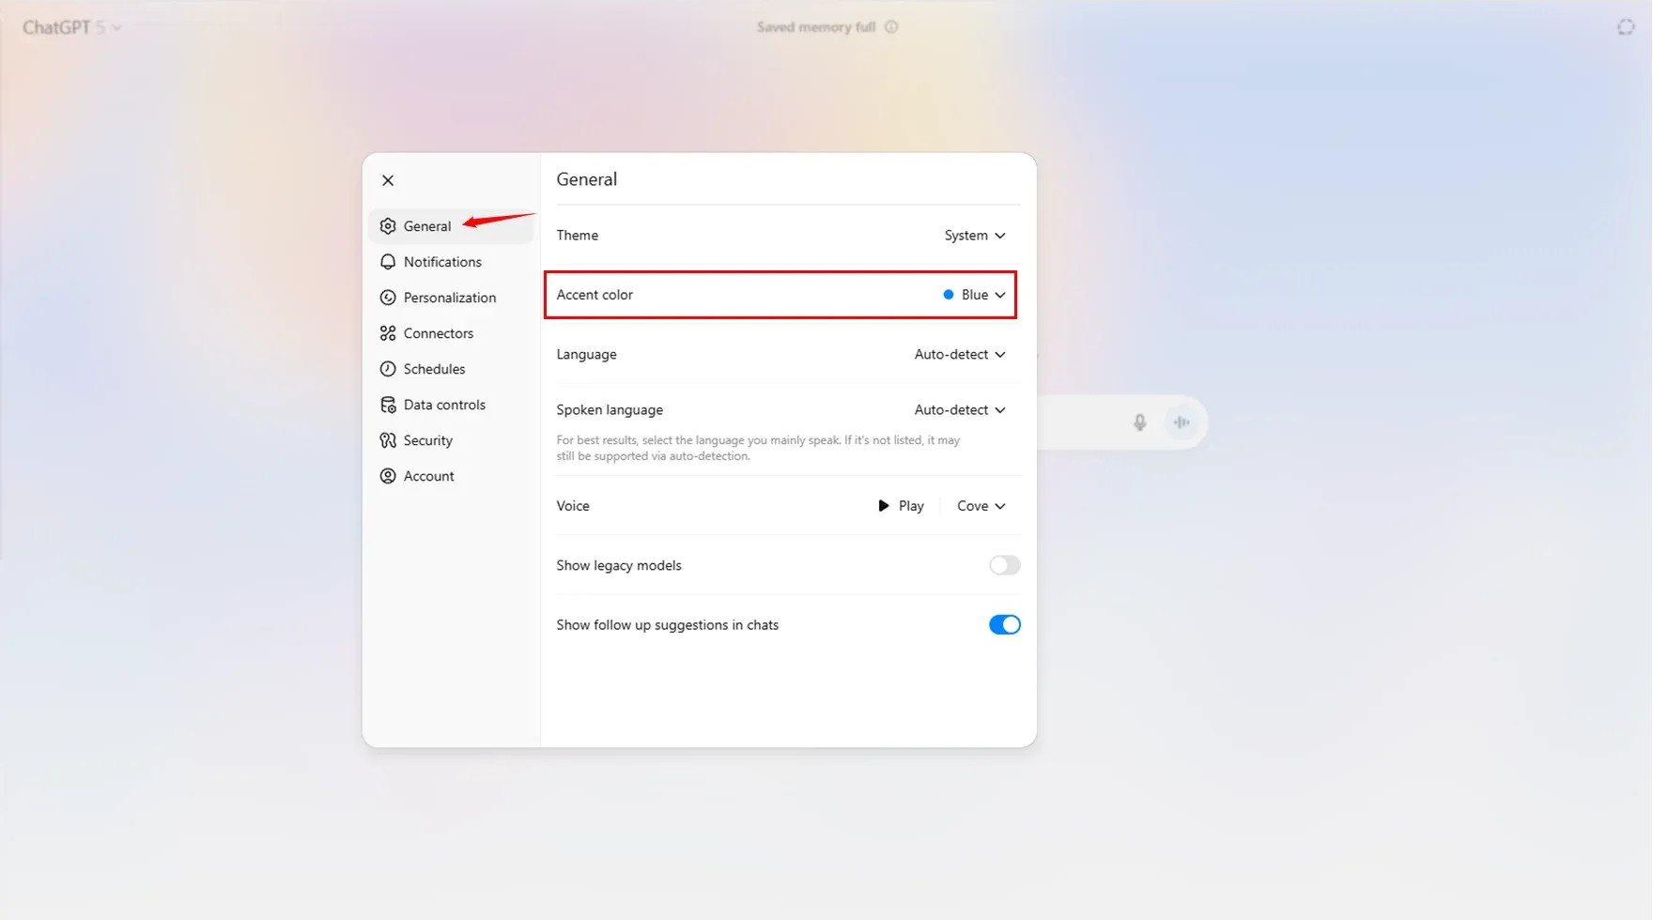Open the Personalization settings tab

click(x=452, y=298)
